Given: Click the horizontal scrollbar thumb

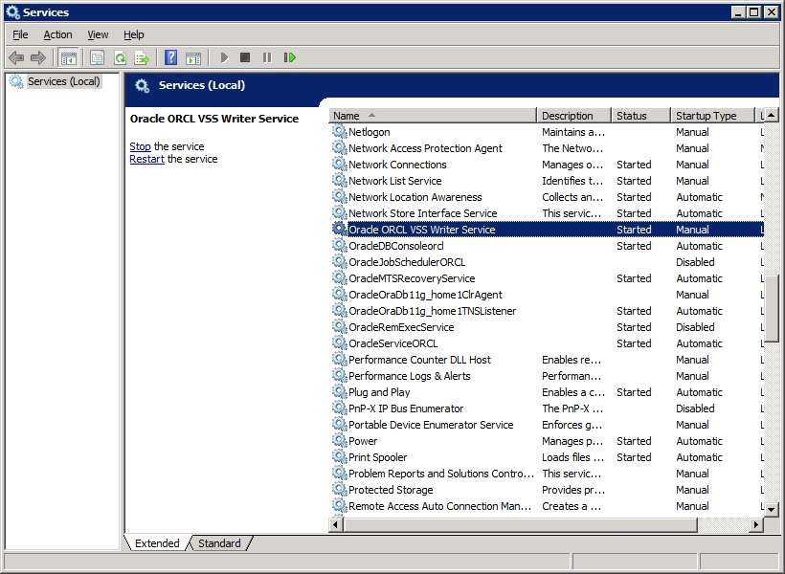Looking at the screenshot, I should [520, 525].
